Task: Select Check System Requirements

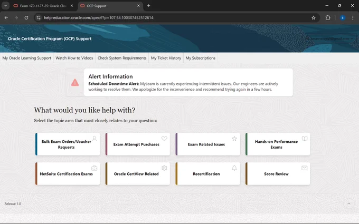Action: click(x=122, y=58)
